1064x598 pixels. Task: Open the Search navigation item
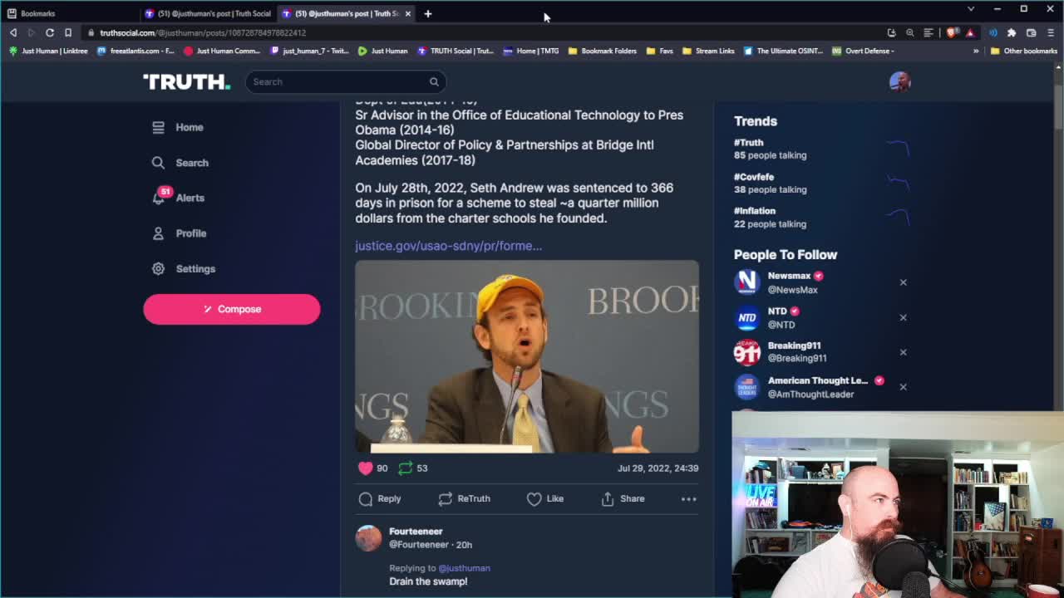pyautogui.click(x=180, y=163)
